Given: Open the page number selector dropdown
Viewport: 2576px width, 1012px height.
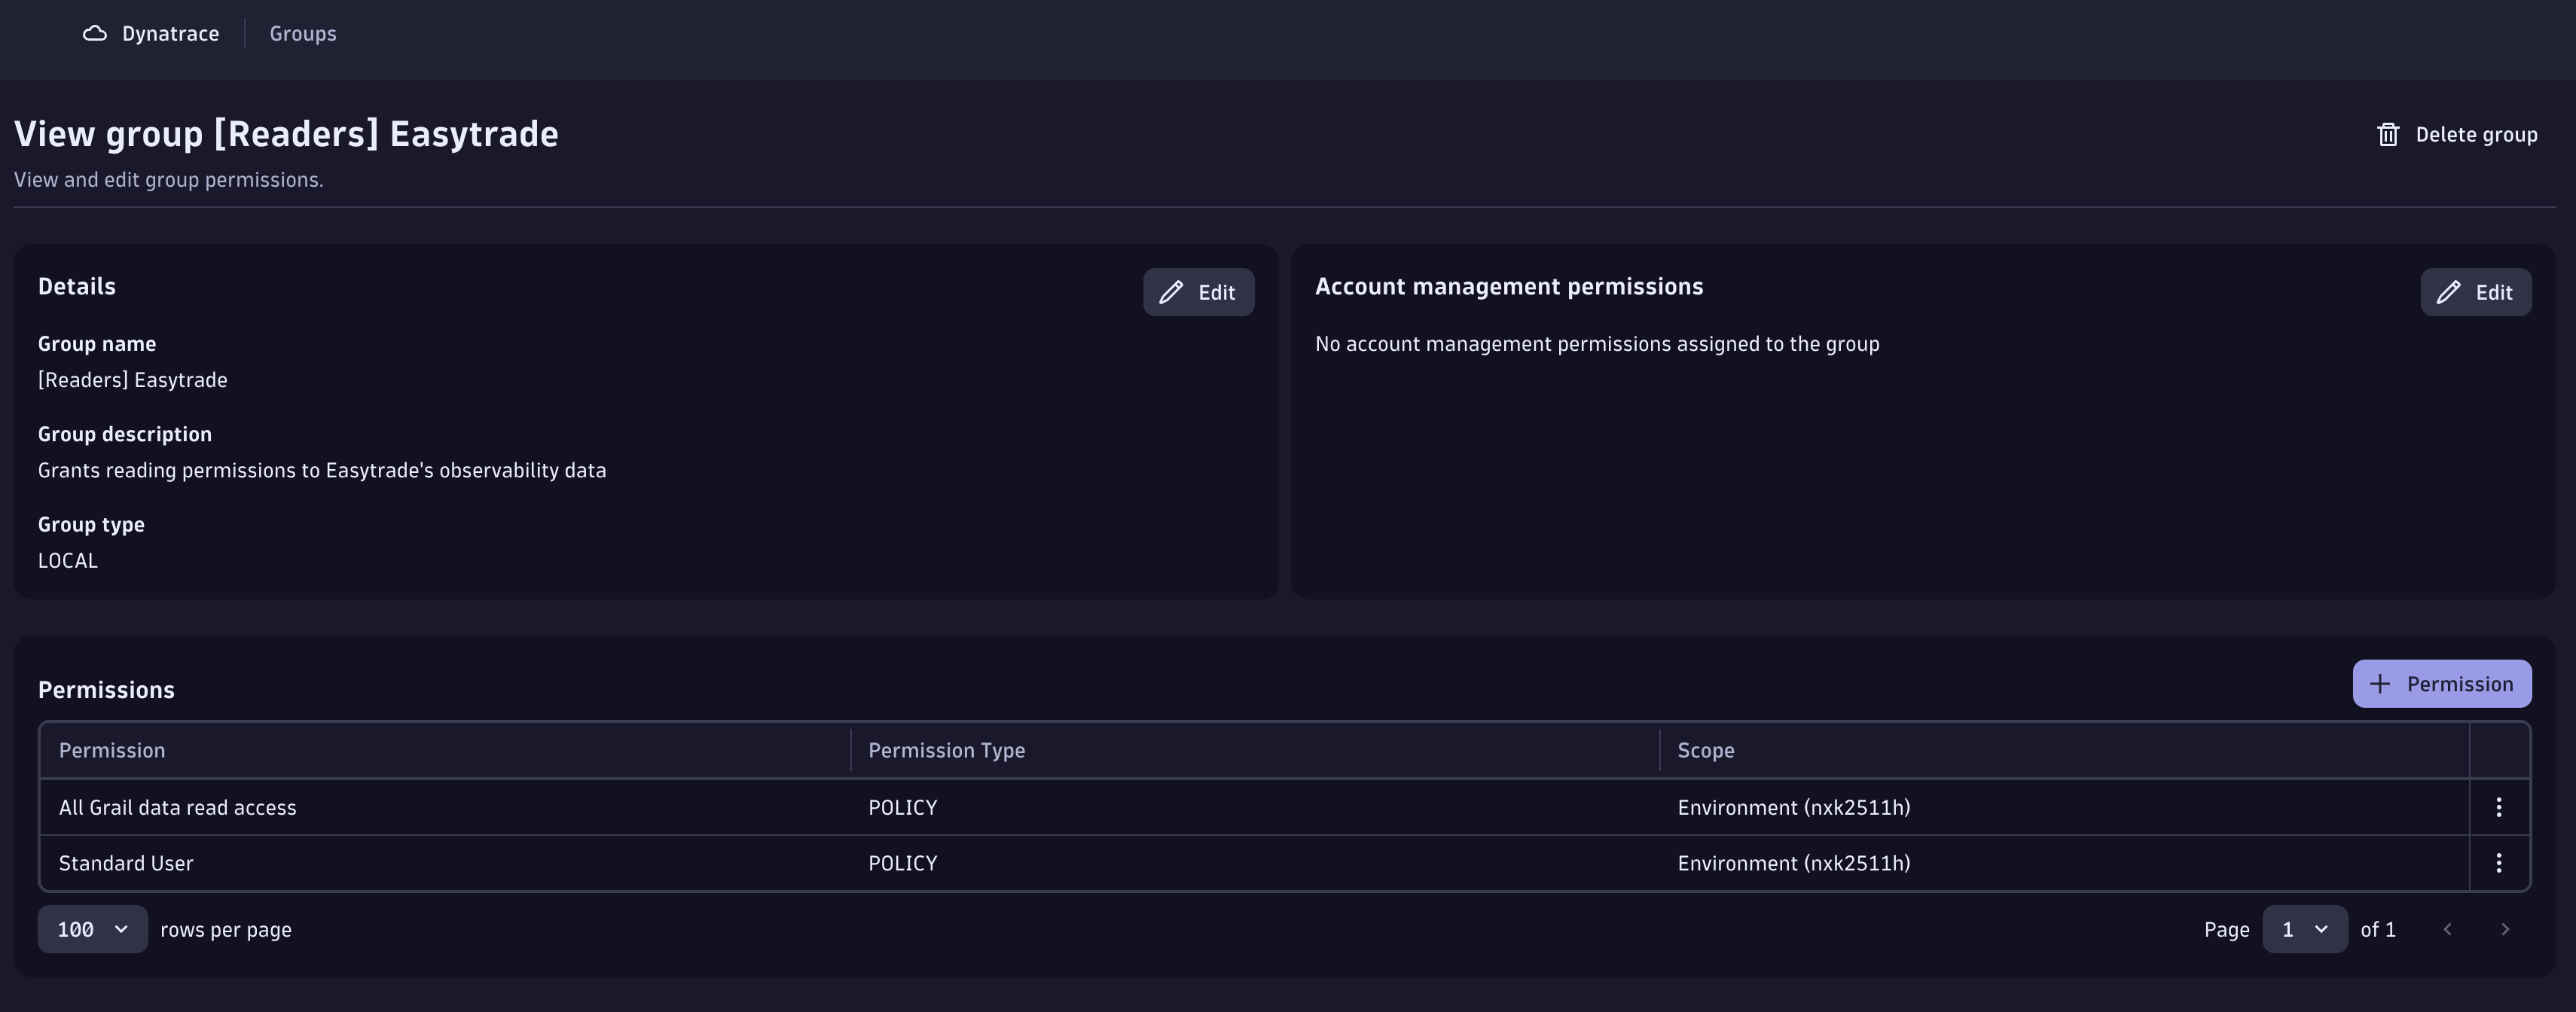Looking at the screenshot, I should pyautogui.click(x=2304, y=929).
